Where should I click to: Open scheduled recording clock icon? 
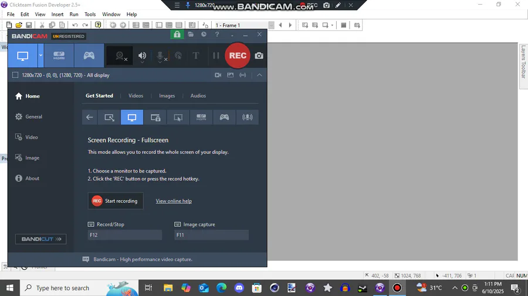(x=204, y=35)
